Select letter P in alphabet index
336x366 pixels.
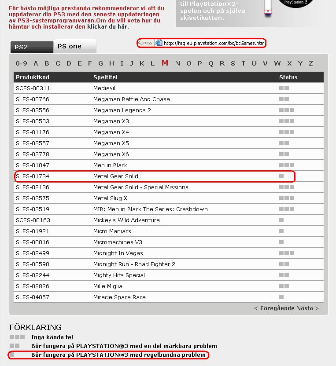[x=200, y=63]
